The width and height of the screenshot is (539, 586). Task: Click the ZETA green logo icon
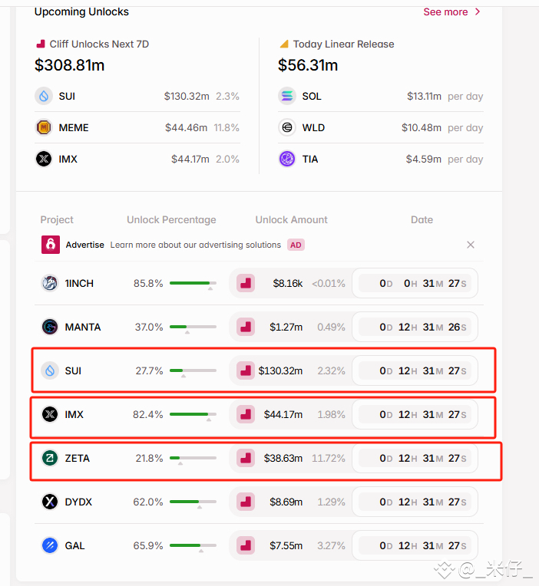tap(50, 458)
